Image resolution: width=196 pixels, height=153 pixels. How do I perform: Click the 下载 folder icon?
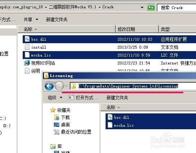(57, 117)
